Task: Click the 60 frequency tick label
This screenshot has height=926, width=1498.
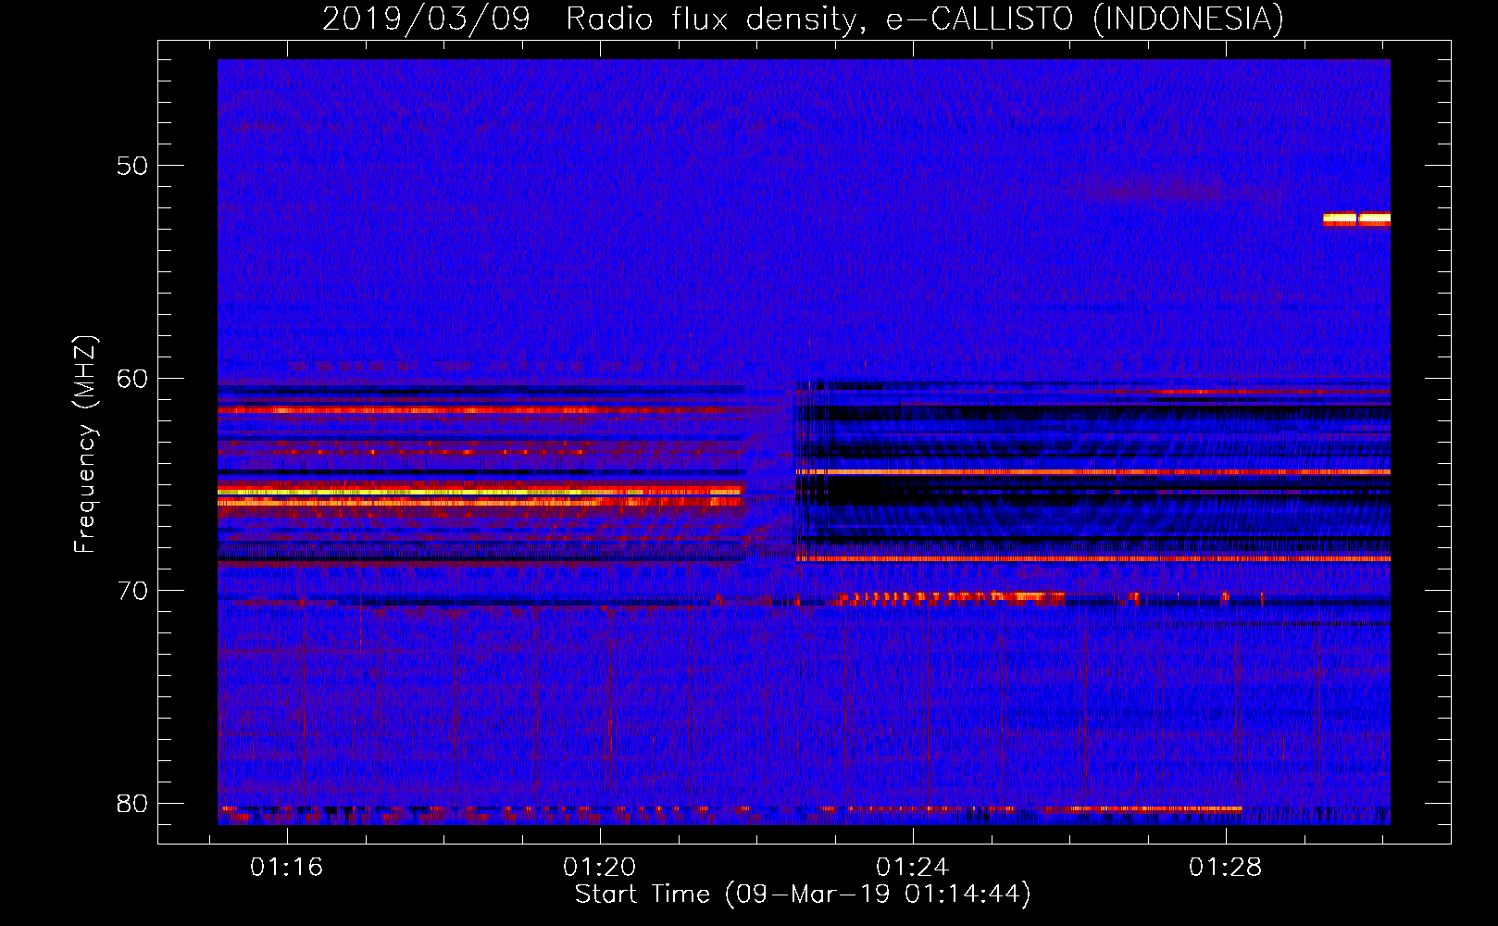Action: [132, 379]
